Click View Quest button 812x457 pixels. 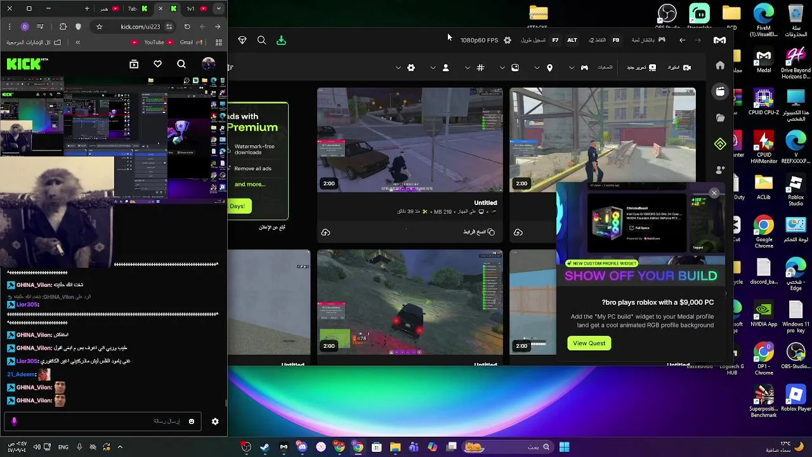(589, 343)
